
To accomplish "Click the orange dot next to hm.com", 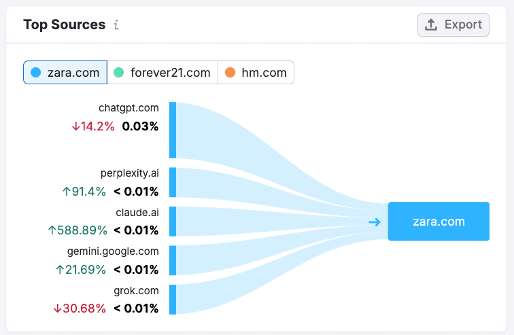I will (x=230, y=73).
